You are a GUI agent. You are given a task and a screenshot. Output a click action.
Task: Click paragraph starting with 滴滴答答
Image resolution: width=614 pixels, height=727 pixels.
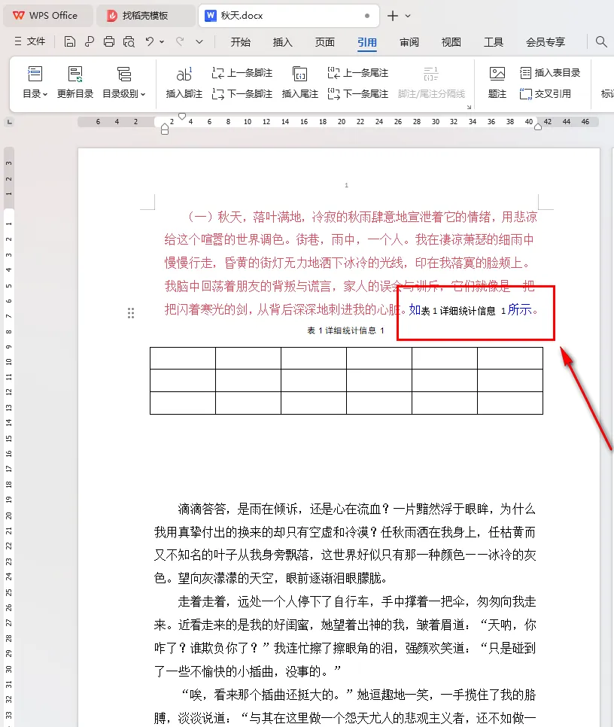tap(345, 543)
